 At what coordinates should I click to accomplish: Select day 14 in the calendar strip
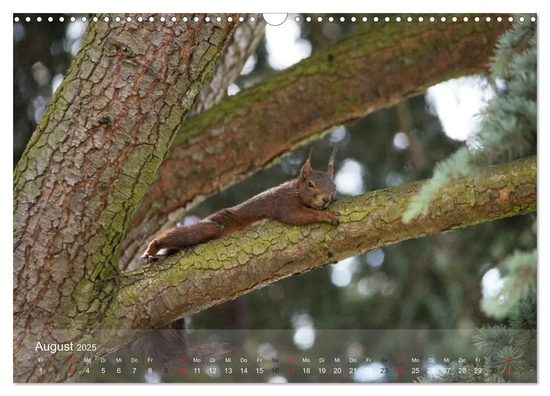coord(244,371)
